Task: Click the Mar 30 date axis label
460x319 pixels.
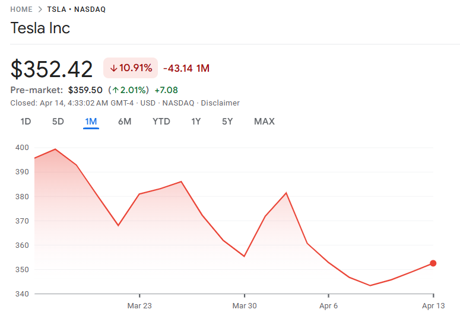Action: (x=244, y=306)
